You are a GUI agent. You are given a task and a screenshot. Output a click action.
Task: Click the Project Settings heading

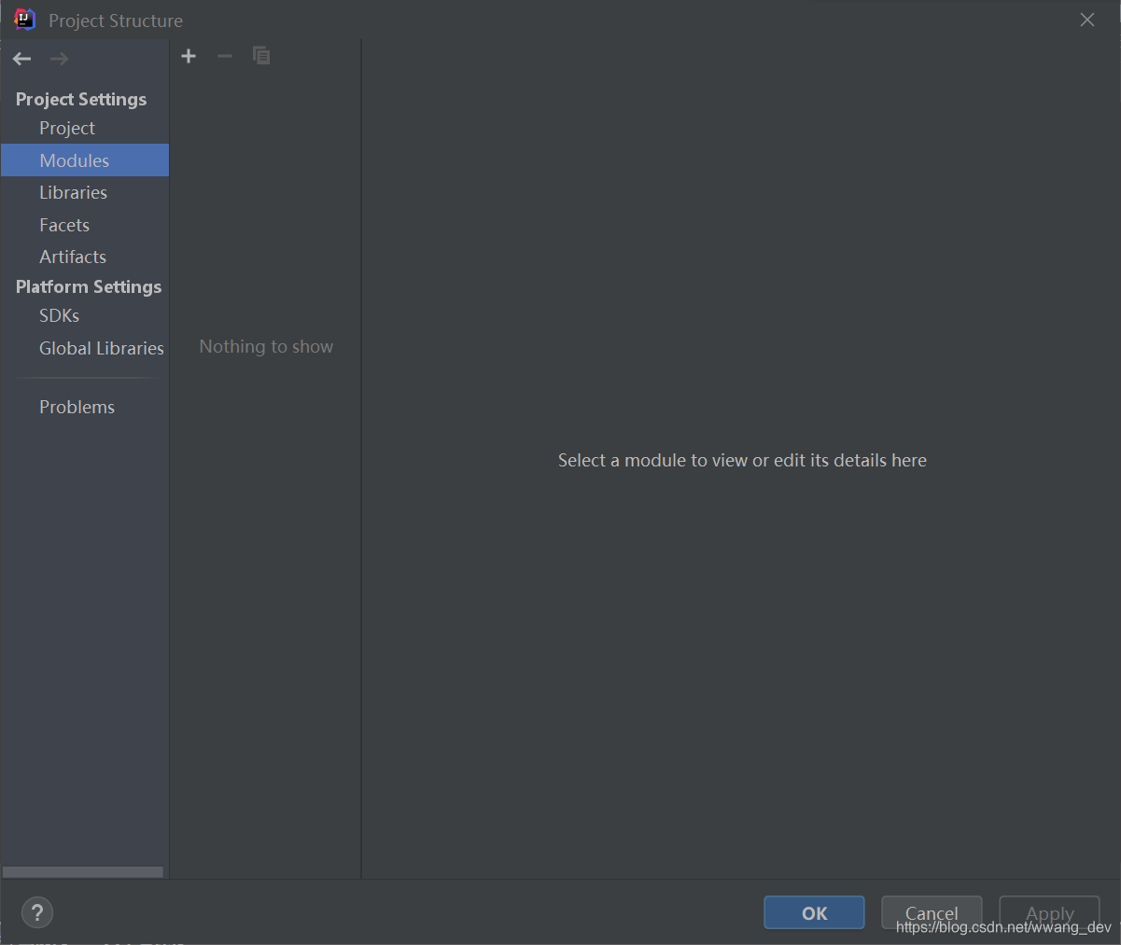(81, 99)
